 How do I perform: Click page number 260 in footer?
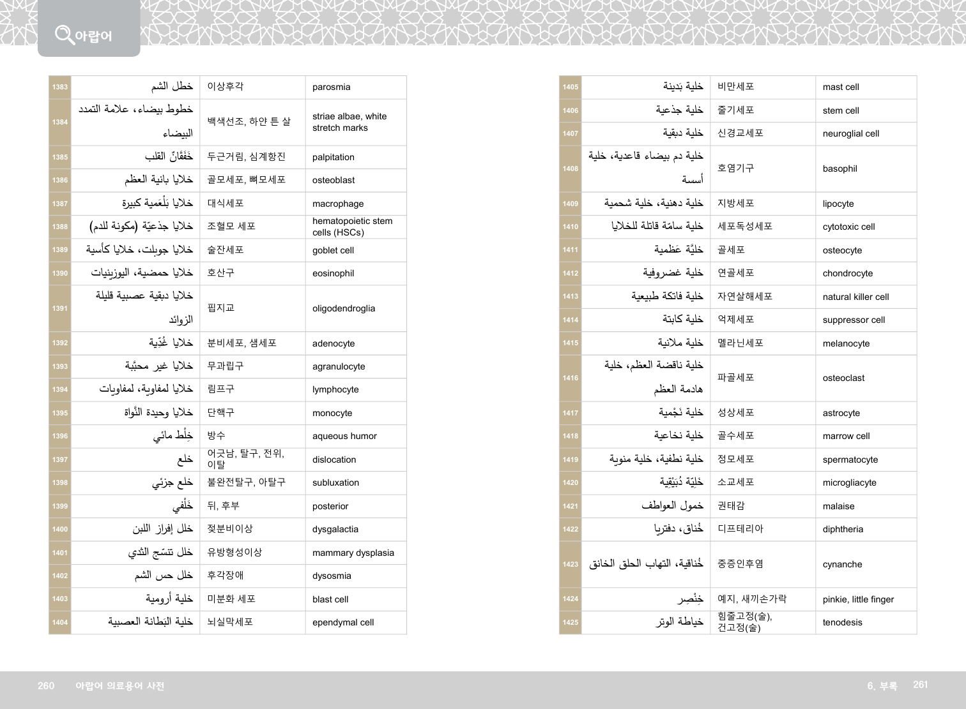pyautogui.click(x=46, y=685)
